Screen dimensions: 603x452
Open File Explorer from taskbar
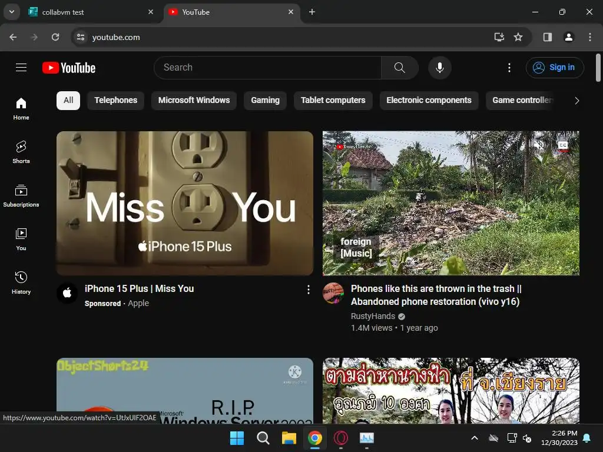[289, 438]
